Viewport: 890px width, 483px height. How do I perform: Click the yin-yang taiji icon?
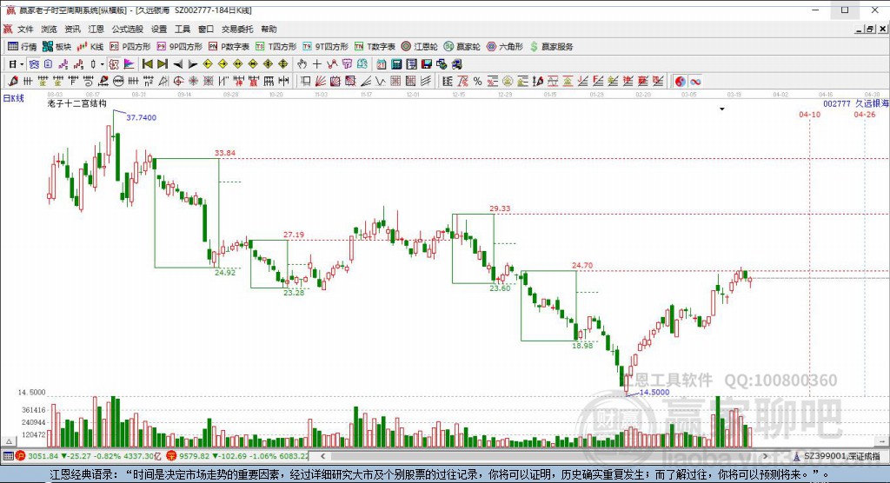coord(680,81)
